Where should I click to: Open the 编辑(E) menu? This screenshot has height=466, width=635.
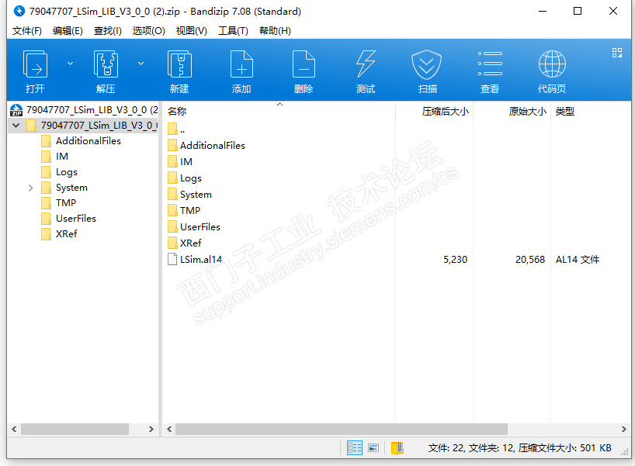click(x=68, y=31)
